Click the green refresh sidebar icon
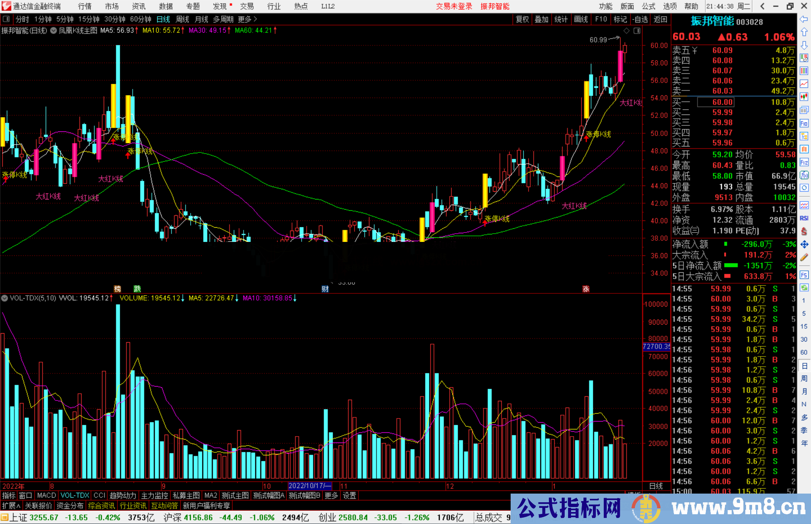811x524 pixels. pos(804,288)
